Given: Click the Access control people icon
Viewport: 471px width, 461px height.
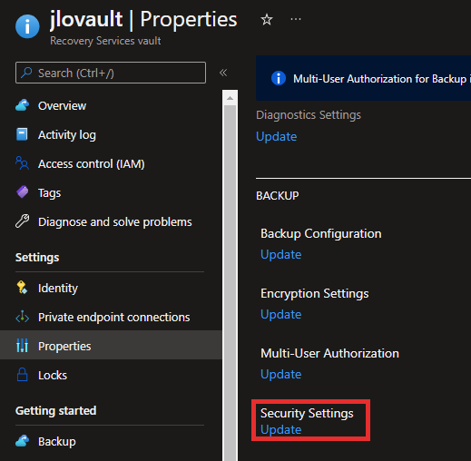Looking at the screenshot, I should [22, 163].
